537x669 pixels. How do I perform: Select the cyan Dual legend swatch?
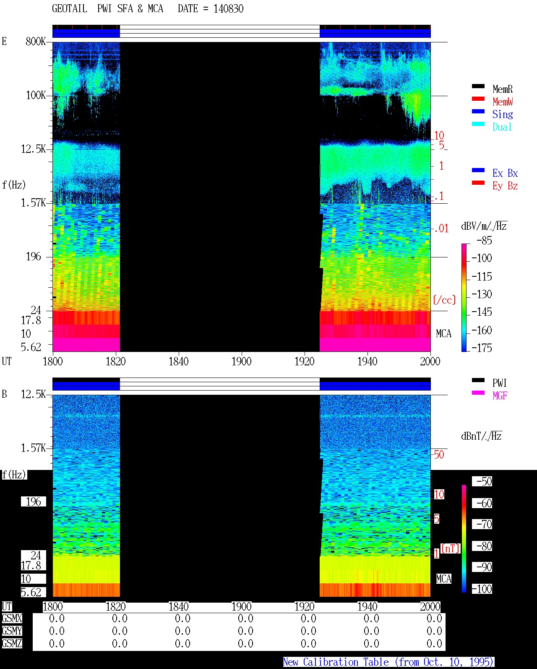click(478, 124)
